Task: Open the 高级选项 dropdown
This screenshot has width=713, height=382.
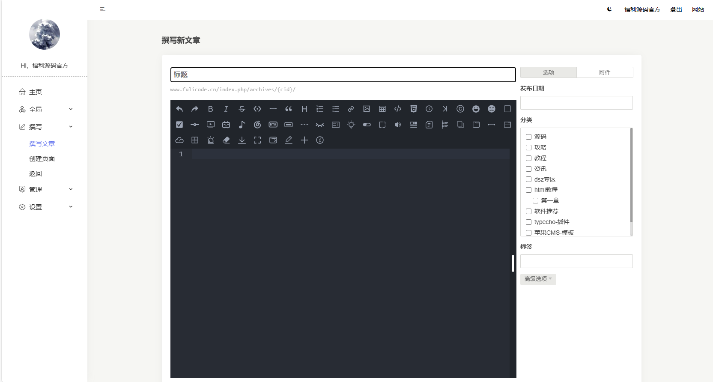Action: coord(538,279)
